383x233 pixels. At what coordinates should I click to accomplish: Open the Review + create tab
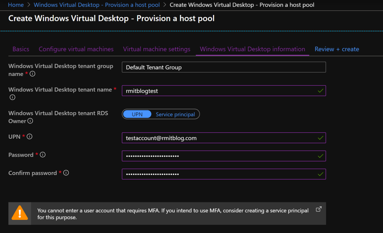click(x=337, y=49)
